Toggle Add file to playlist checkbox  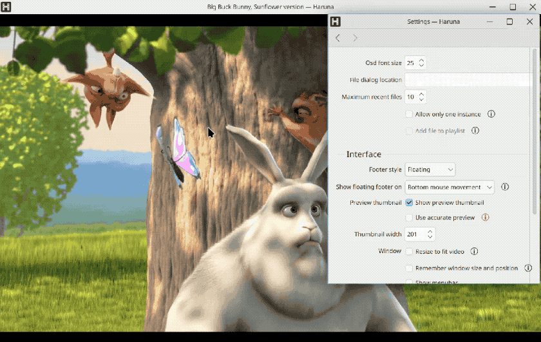[x=409, y=131]
